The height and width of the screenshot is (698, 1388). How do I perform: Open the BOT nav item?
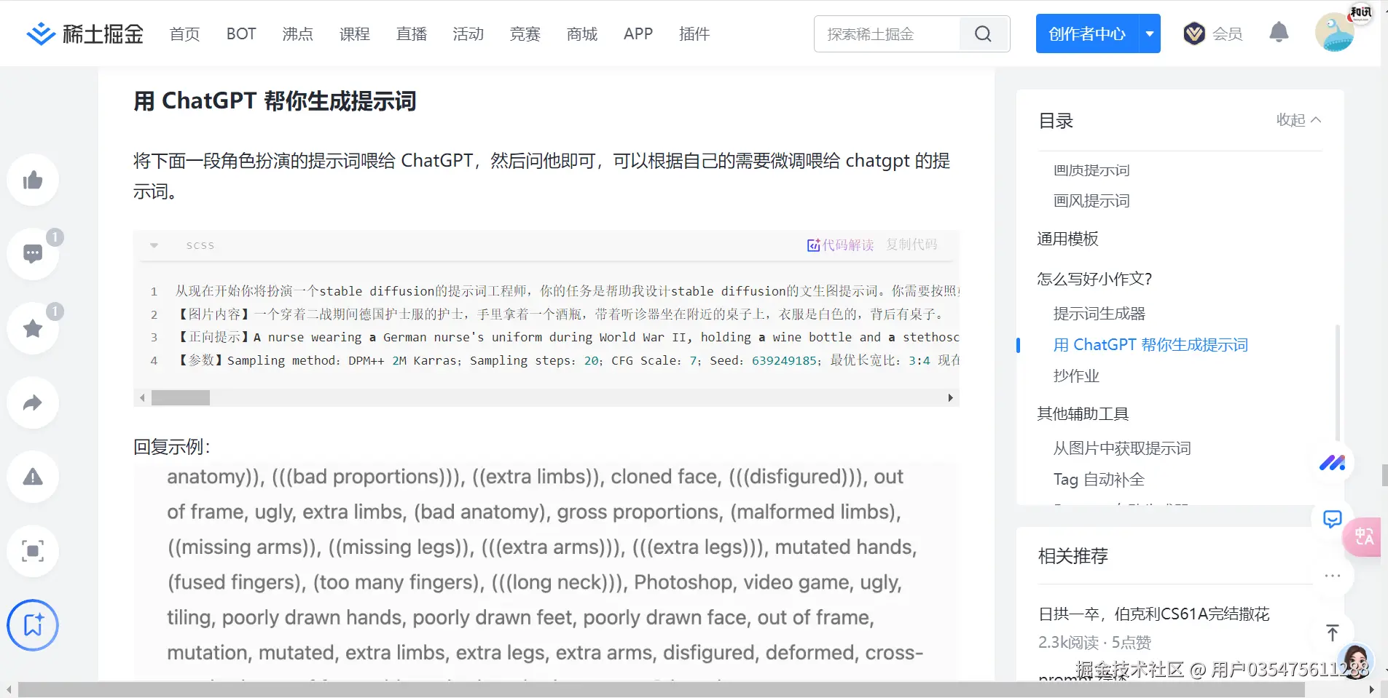pyautogui.click(x=241, y=33)
